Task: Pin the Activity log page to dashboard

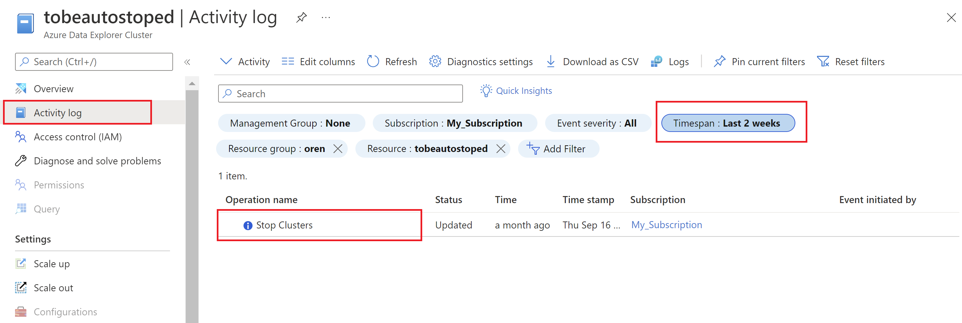Action: click(301, 17)
